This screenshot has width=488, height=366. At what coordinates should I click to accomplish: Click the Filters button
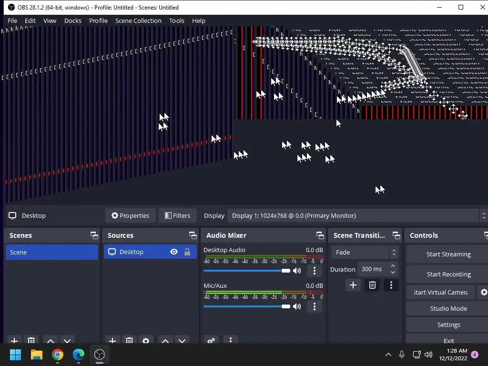point(177,216)
